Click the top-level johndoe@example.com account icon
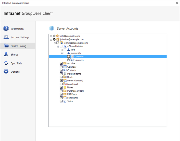Screen dimensions: 180x141 (58, 40)
